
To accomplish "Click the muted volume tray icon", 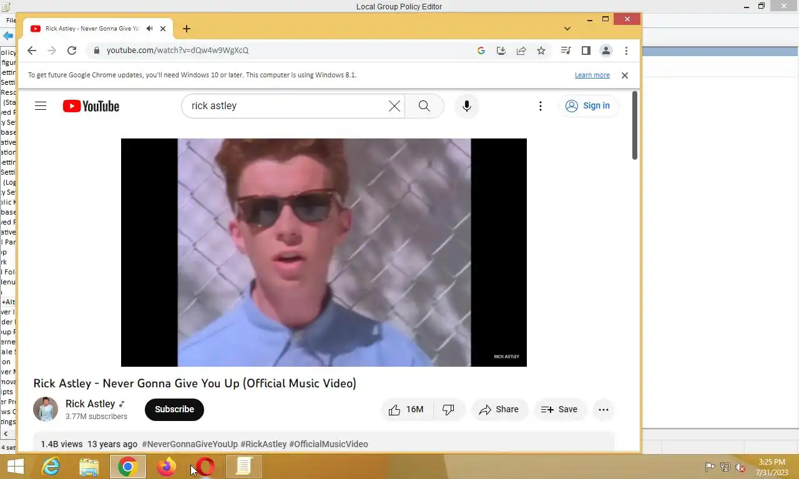I will pos(740,467).
